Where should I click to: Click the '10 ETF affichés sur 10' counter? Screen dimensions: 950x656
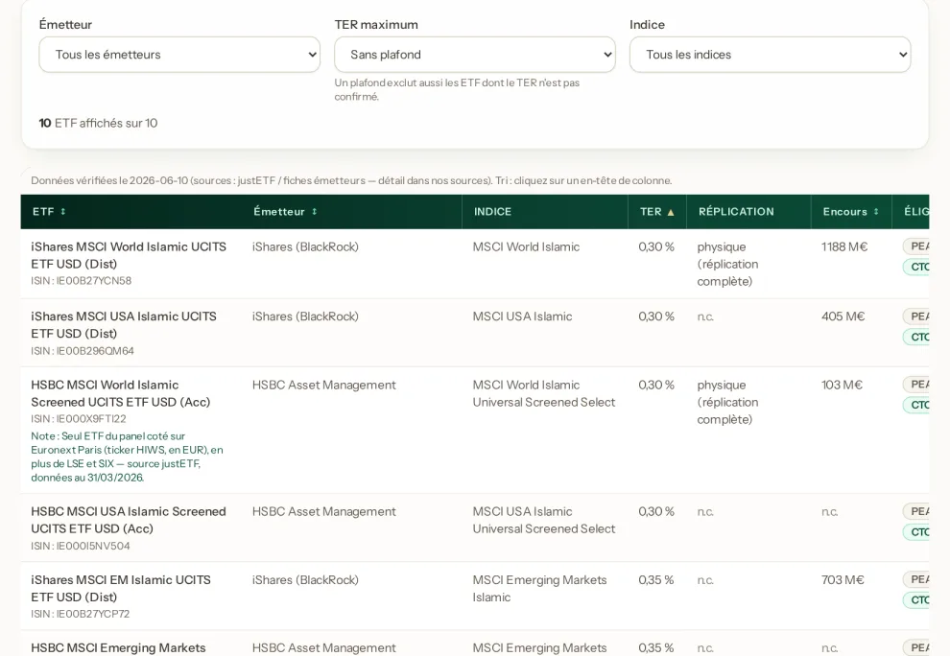tap(98, 123)
